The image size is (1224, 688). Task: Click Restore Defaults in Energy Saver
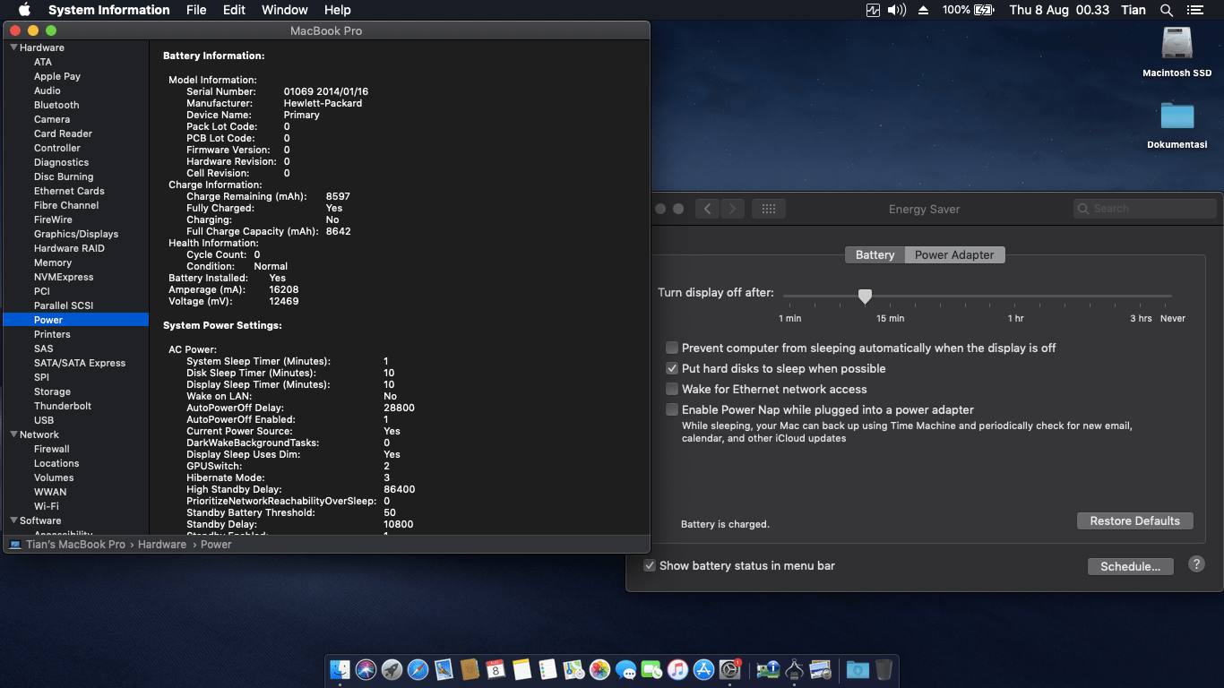click(1134, 521)
